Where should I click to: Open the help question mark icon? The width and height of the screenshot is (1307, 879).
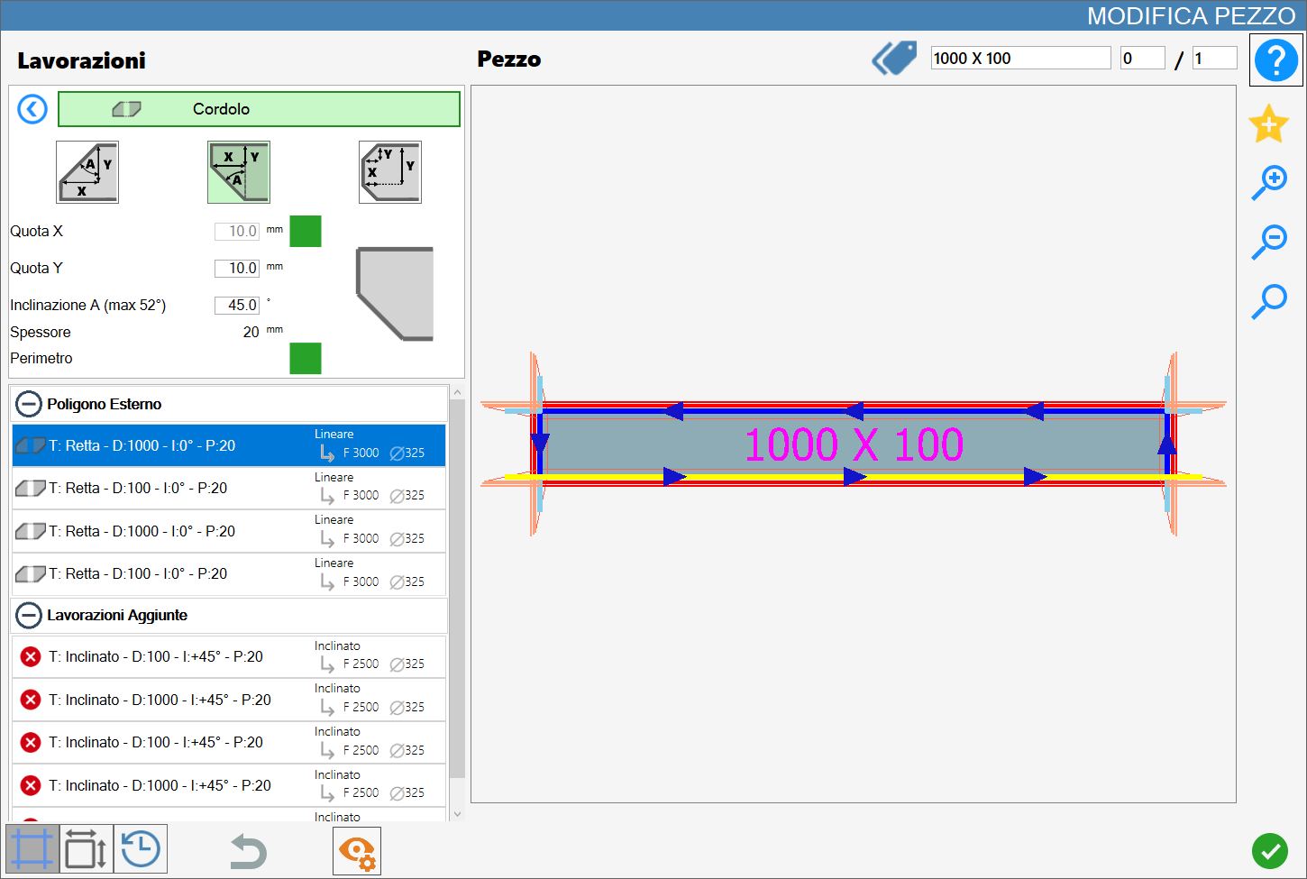point(1275,60)
